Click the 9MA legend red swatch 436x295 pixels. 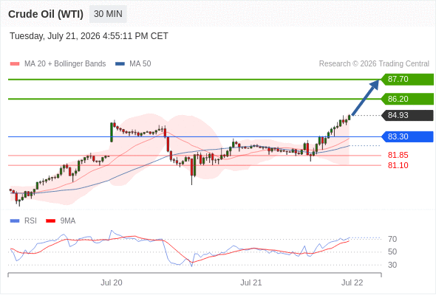pos(50,221)
